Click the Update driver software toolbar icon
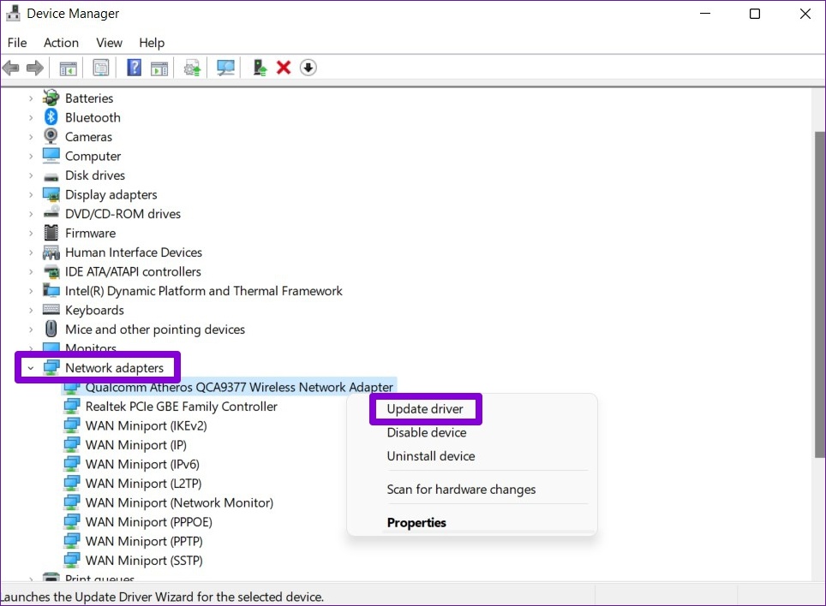The height and width of the screenshot is (606, 826). 191,68
